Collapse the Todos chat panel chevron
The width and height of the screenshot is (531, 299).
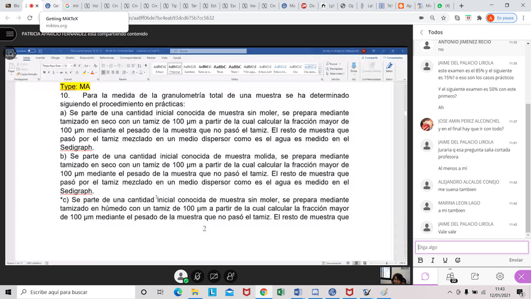(421, 32)
